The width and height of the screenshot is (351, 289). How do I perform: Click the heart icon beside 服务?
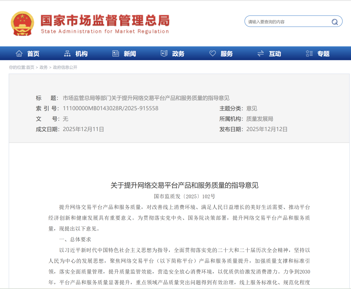212,53
